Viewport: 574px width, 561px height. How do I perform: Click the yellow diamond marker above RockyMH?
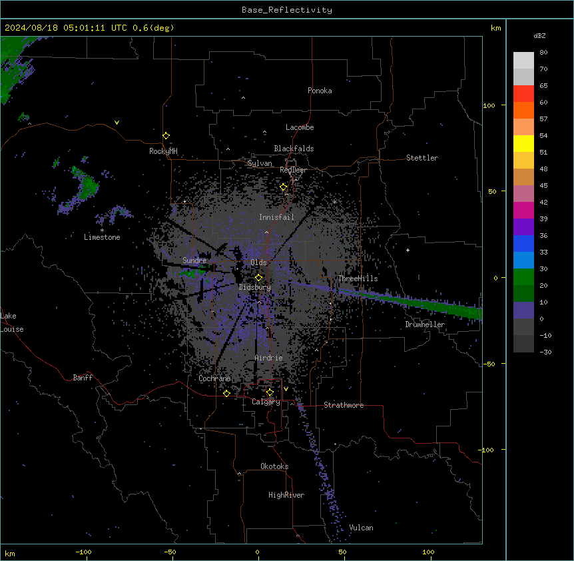(166, 136)
